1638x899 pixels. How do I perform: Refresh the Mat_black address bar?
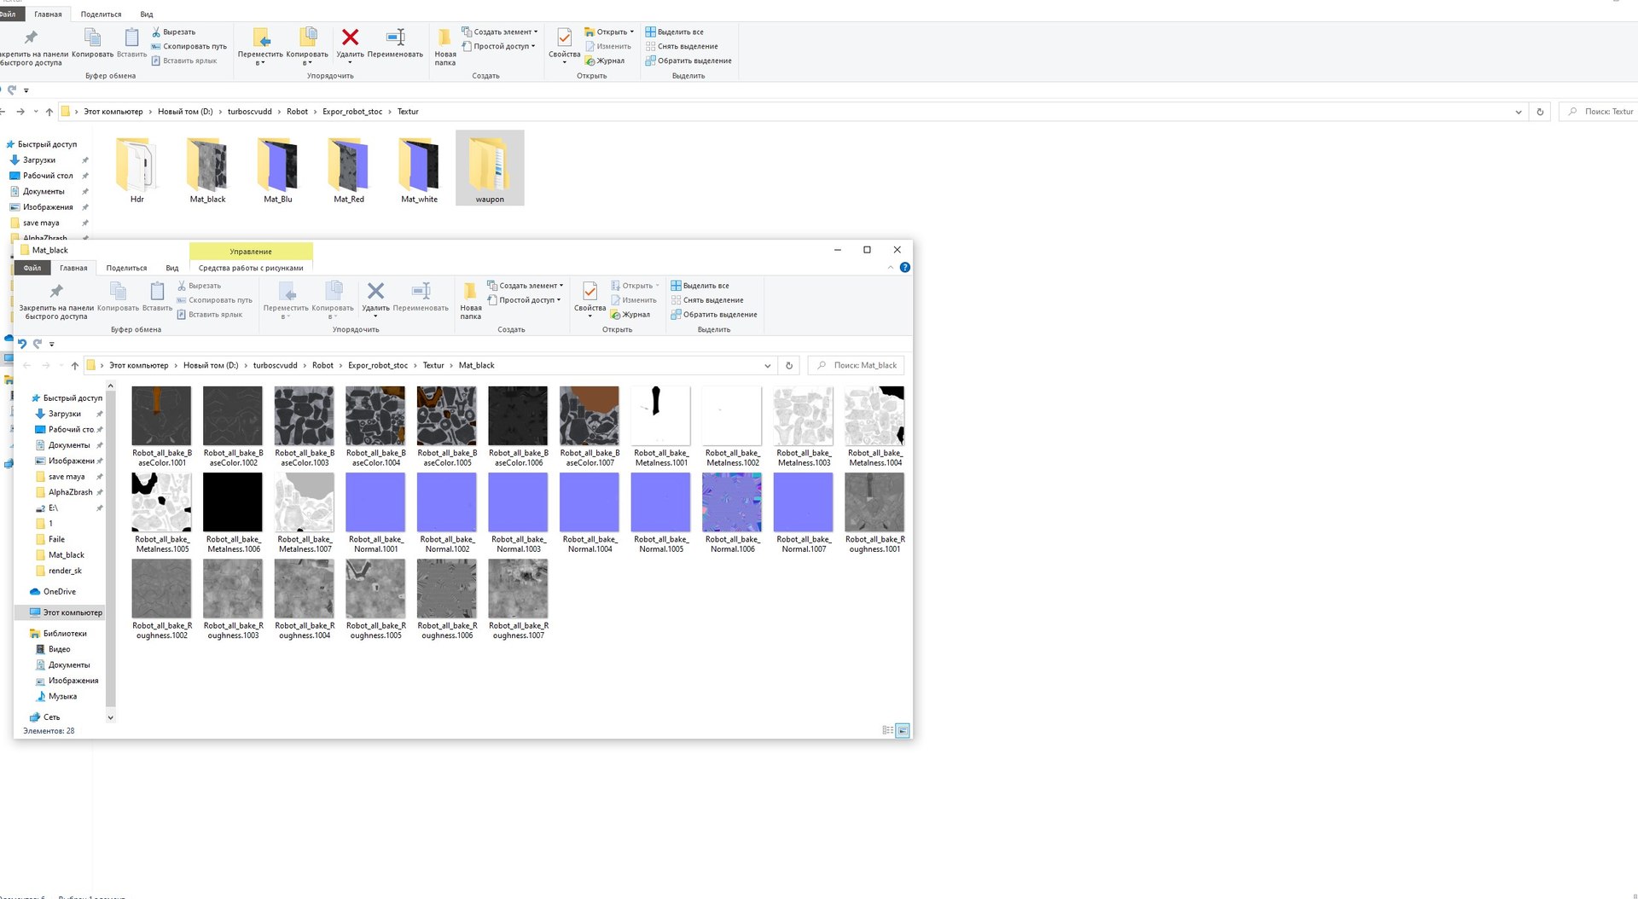coord(789,365)
